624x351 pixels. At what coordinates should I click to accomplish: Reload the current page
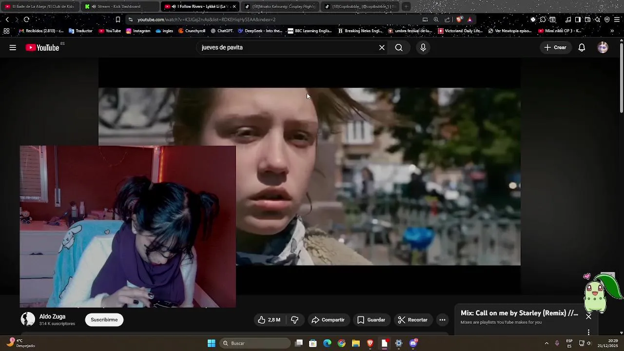coord(26,19)
